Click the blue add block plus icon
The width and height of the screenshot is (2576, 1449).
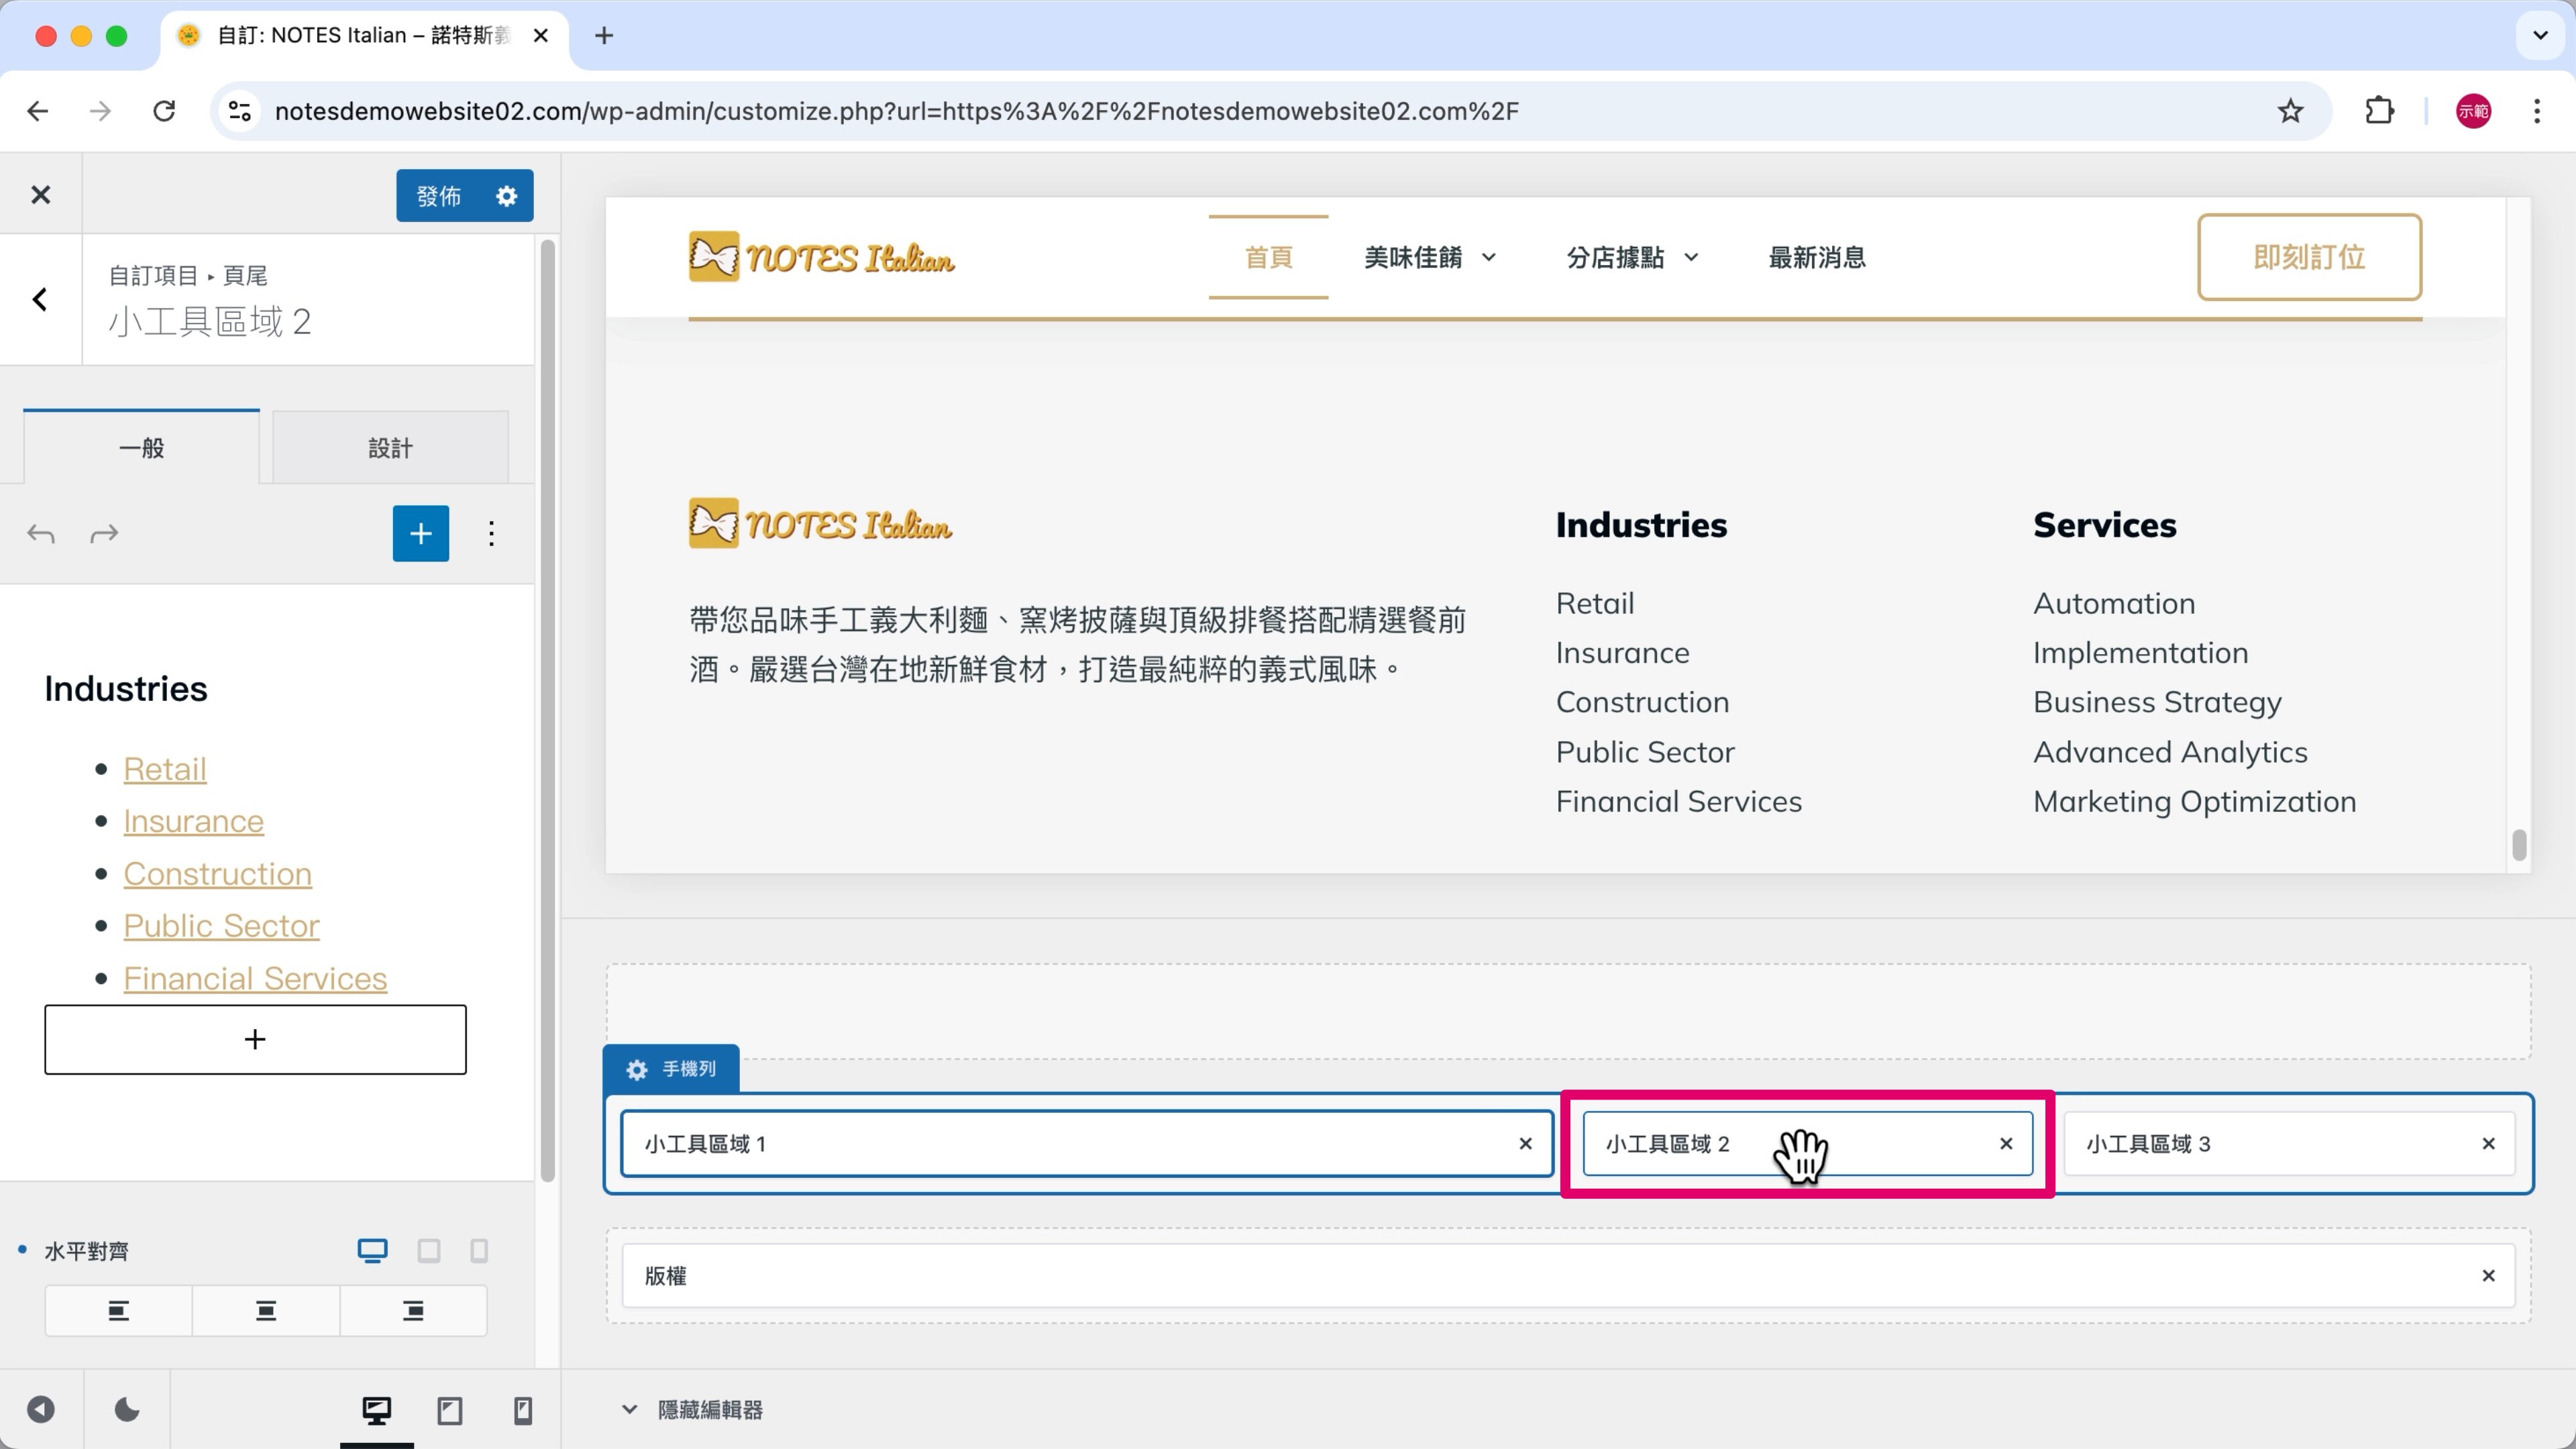tap(420, 534)
